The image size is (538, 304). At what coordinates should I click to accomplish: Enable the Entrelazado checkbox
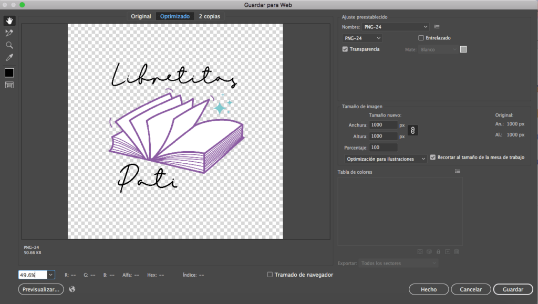click(422, 37)
